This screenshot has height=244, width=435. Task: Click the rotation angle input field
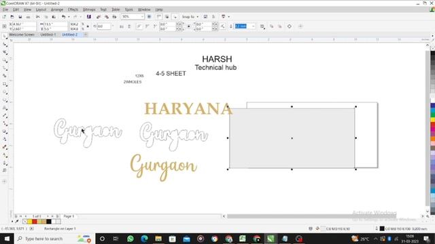[x=104, y=26]
